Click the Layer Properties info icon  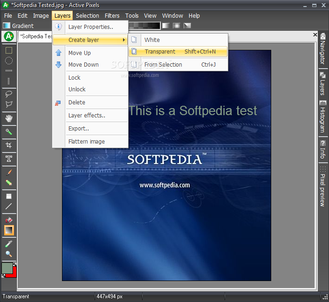[59, 27]
